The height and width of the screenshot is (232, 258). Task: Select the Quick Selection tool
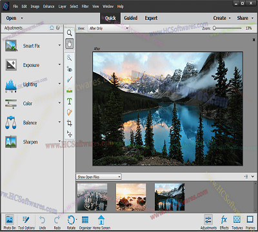pyautogui.click(x=69, y=58)
